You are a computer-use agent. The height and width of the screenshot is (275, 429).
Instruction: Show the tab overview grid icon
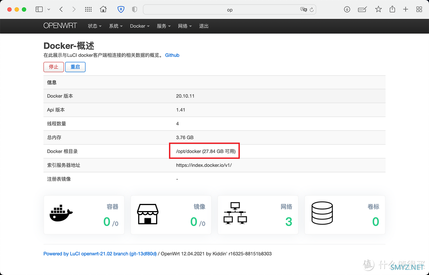(x=419, y=10)
